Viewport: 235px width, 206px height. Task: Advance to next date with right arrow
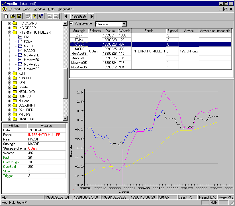[x=91, y=17]
